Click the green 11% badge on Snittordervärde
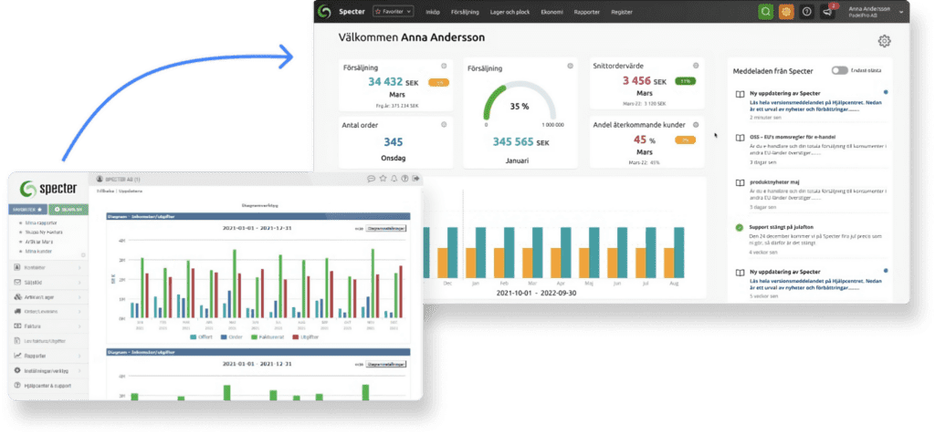This screenshot has width=935, height=434. (x=685, y=81)
